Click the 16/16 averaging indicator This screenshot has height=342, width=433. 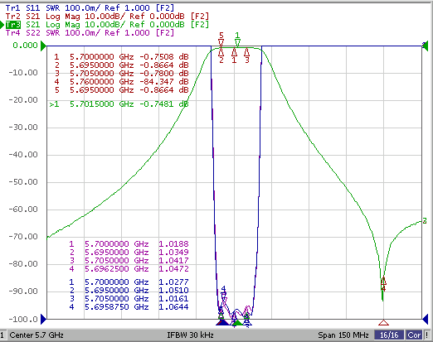(x=389, y=335)
